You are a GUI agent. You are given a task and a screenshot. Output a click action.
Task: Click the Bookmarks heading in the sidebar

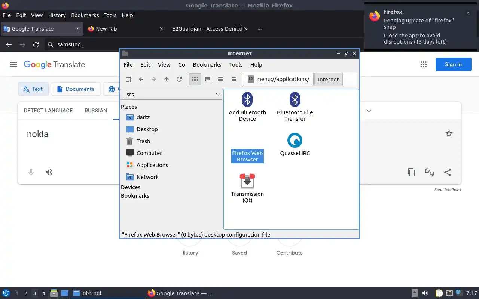point(135,196)
